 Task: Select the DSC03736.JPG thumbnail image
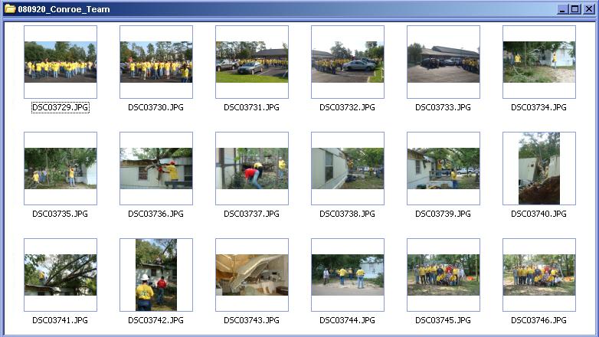pos(156,168)
